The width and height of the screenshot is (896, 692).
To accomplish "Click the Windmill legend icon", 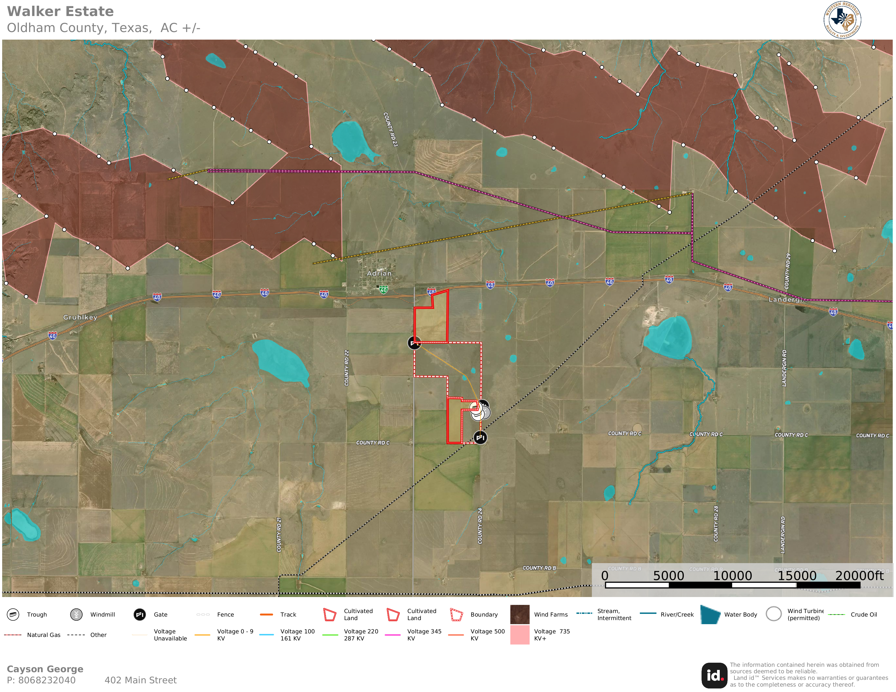I will click(x=76, y=614).
